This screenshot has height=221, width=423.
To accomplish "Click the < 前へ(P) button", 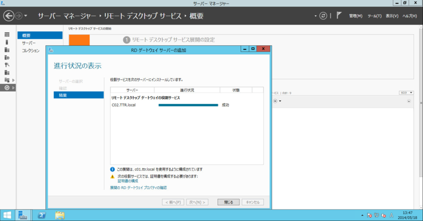I will 173,202.
